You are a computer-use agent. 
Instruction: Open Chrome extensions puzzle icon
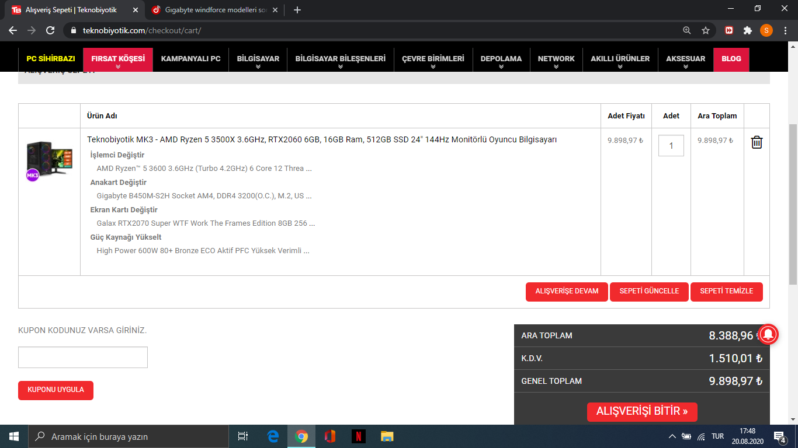[747, 30]
